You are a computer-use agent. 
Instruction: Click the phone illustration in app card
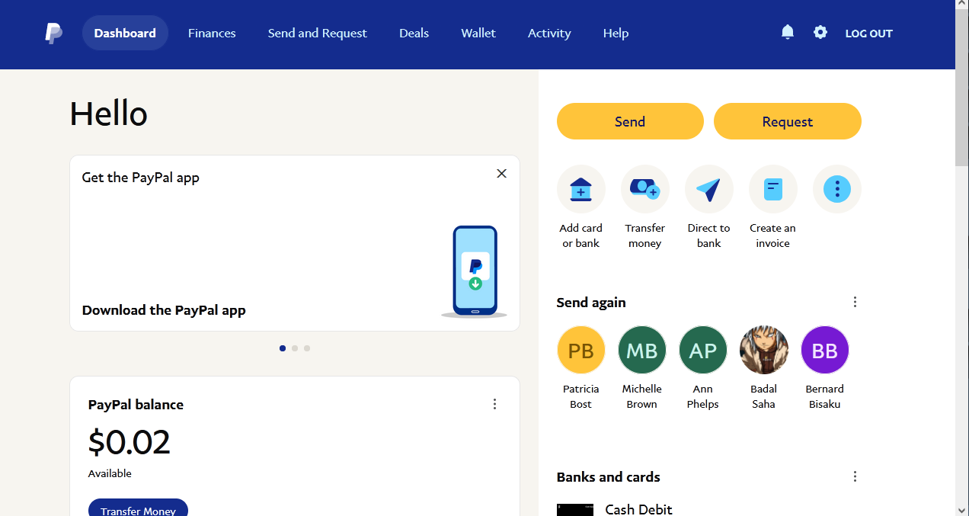coord(475,271)
